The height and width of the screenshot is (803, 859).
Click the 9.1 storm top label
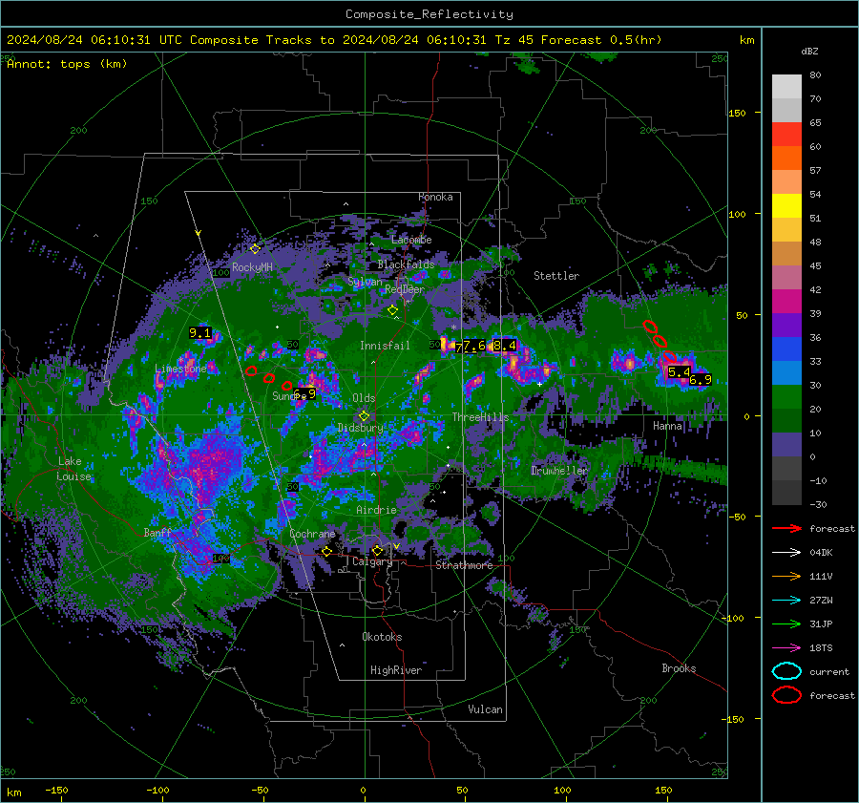[x=200, y=332]
